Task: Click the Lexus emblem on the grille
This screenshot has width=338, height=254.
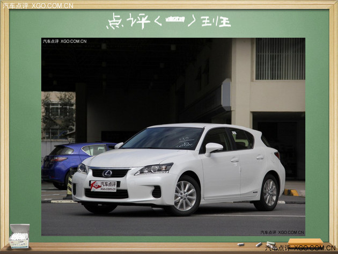Action: pos(107,173)
